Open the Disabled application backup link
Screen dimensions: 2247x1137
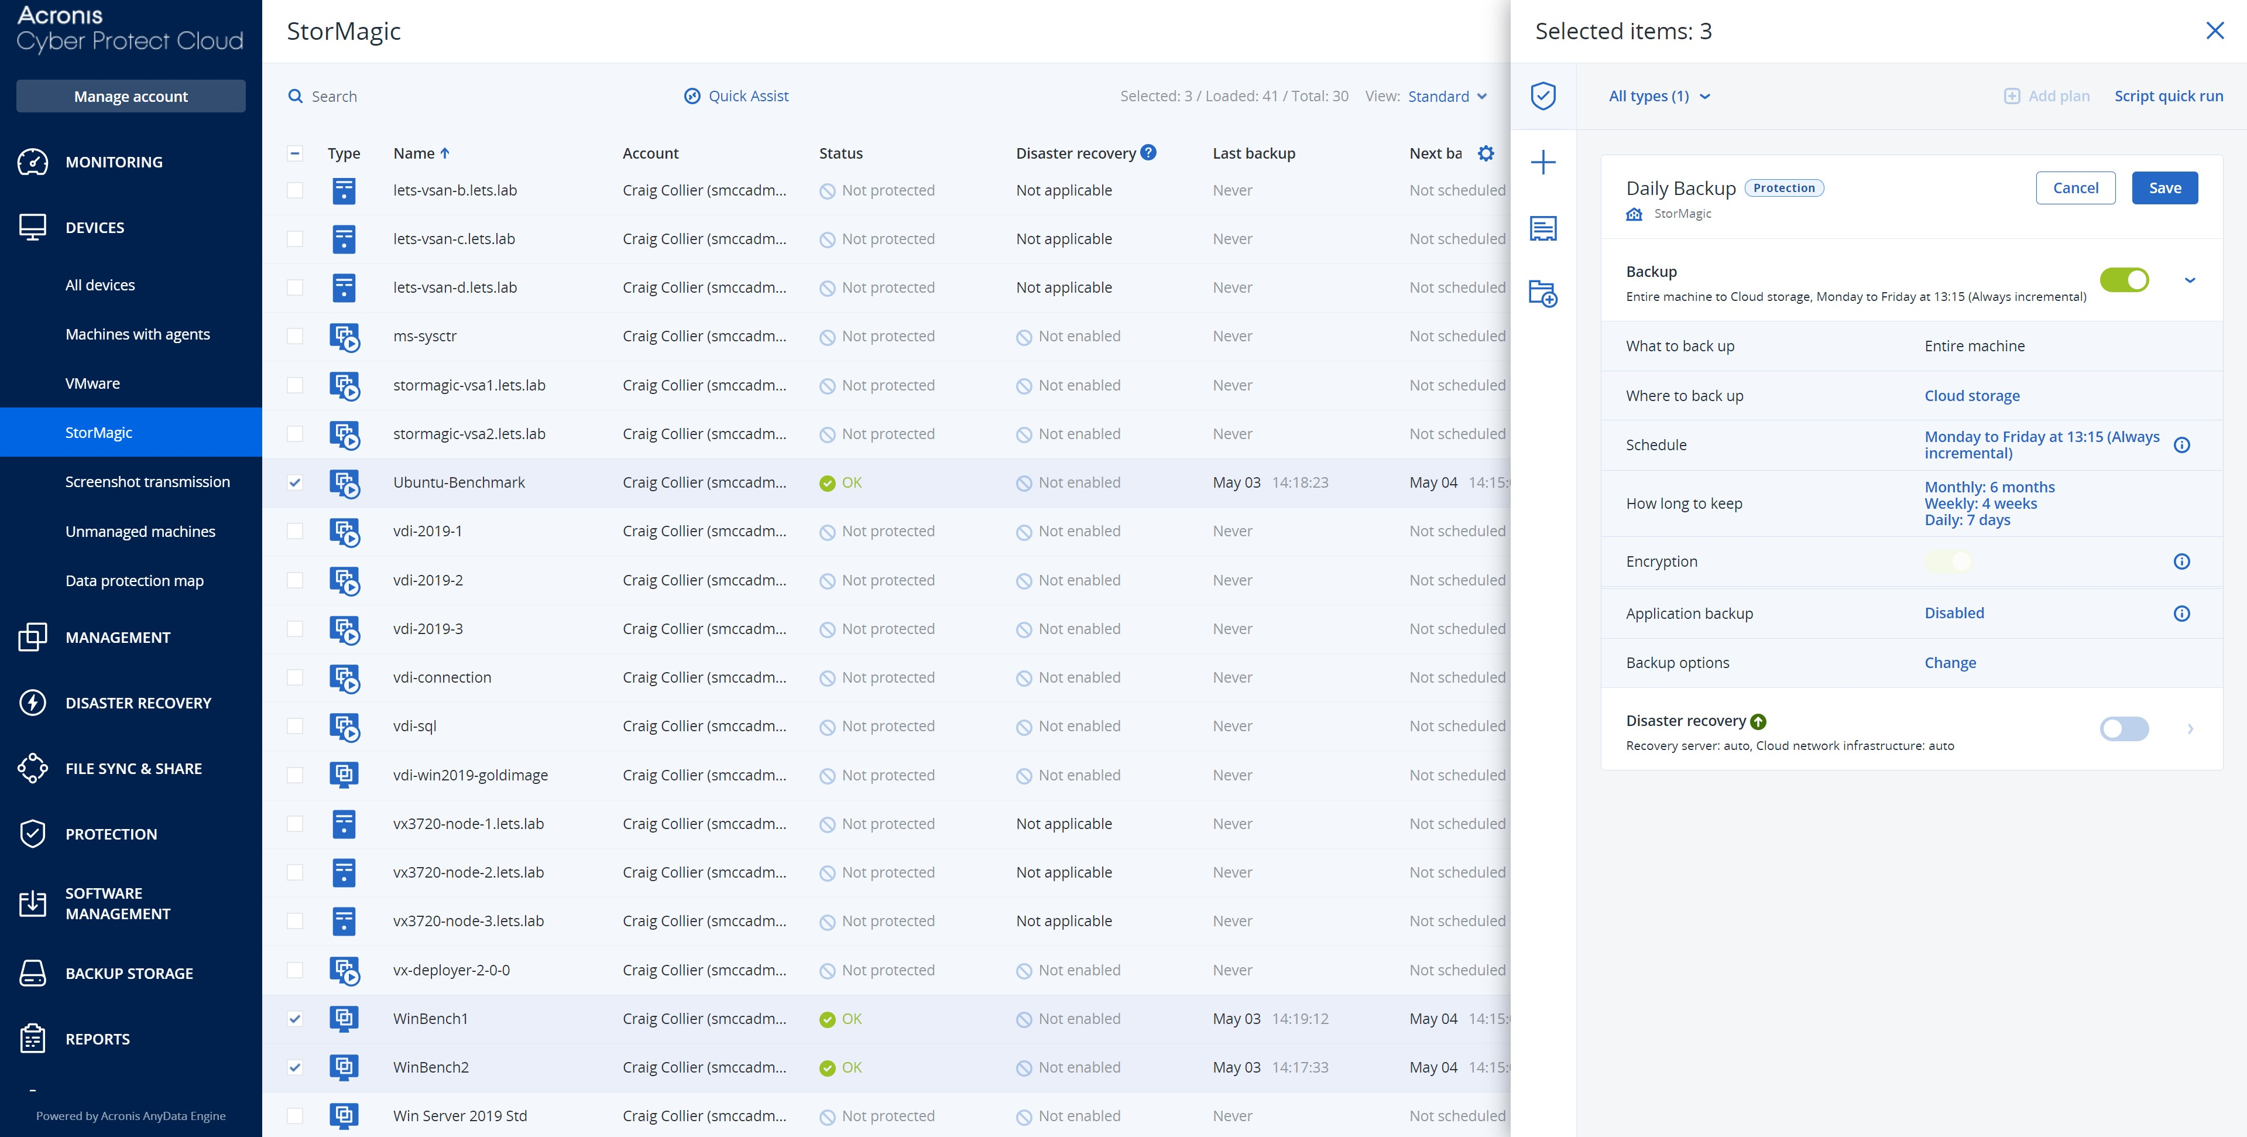tap(1954, 614)
